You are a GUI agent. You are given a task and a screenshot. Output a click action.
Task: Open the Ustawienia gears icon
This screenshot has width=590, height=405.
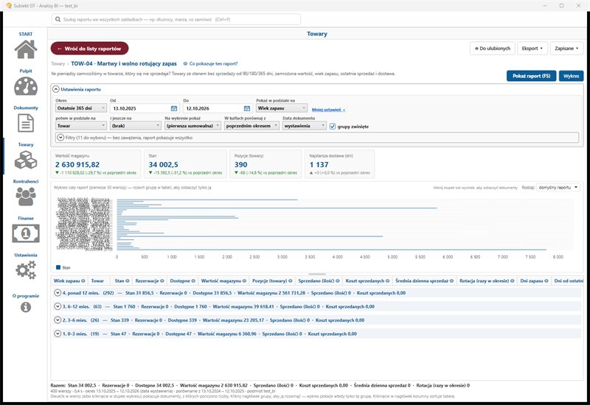(x=26, y=270)
